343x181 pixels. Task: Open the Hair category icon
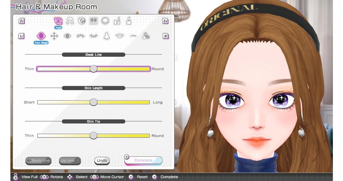(70, 21)
